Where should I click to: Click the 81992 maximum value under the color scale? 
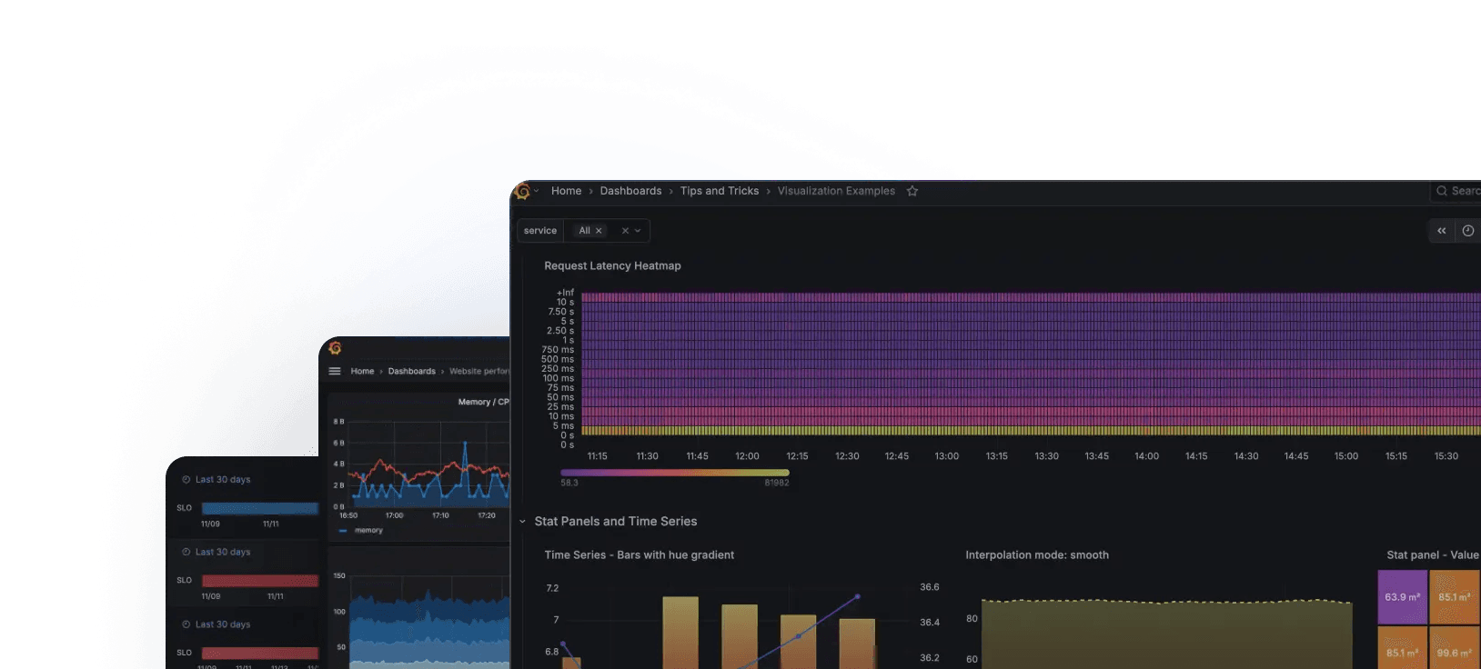(777, 483)
